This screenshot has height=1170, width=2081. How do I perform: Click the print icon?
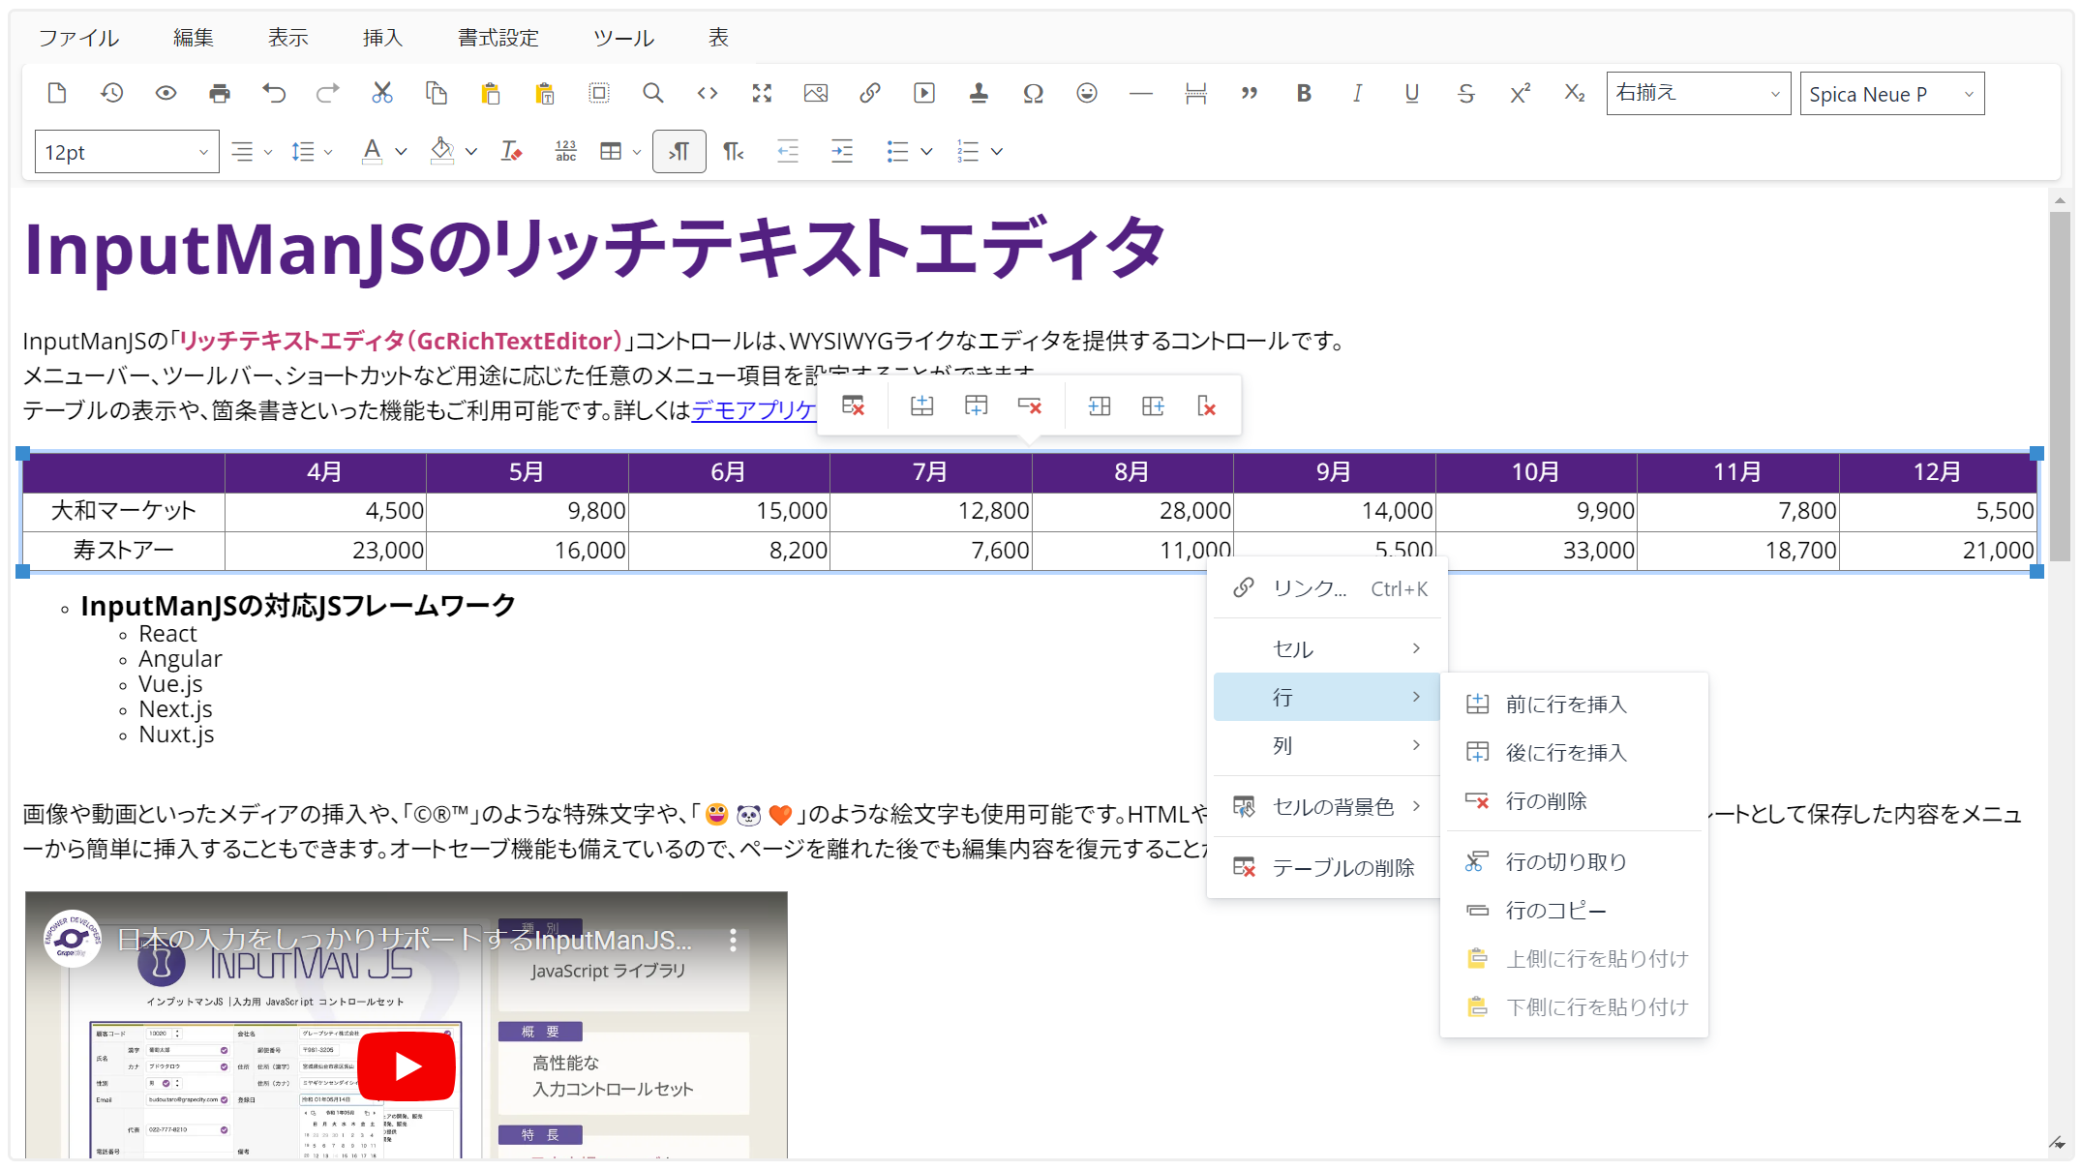pos(220,93)
